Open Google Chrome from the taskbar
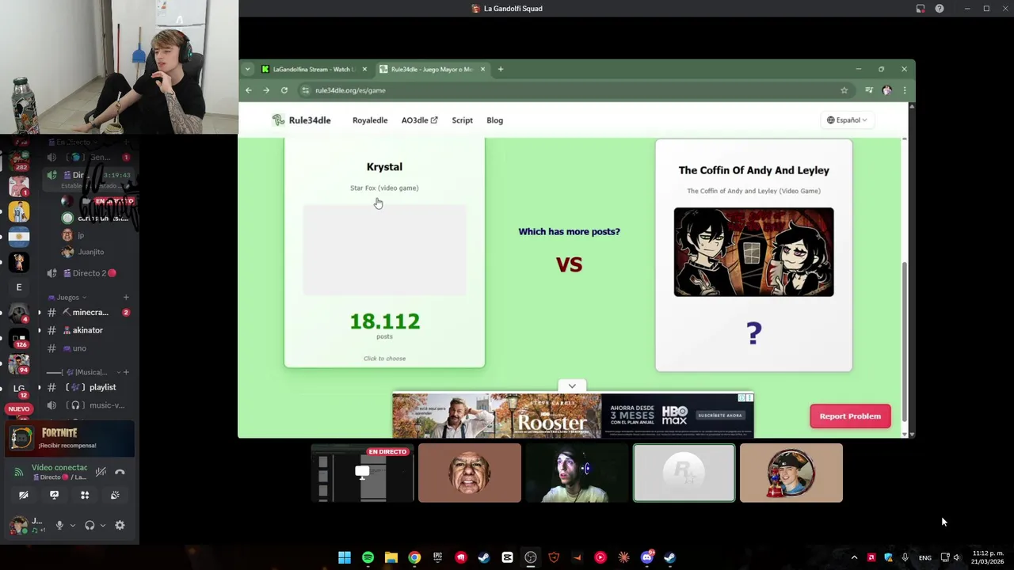 [x=414, y=557]
